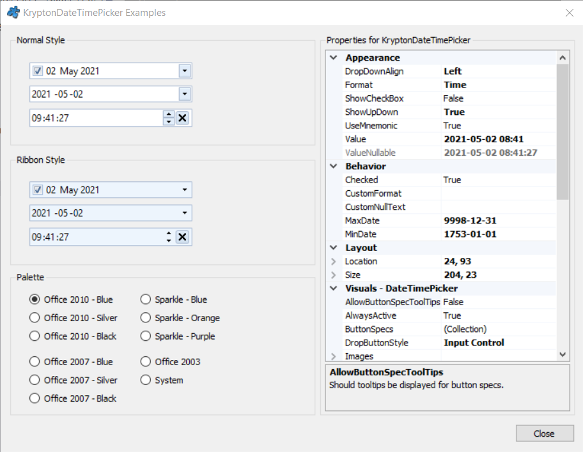Image resolution: width=583 pixels, height=452 pixels.
Task: Select the DropDownAlign property row
Action: [449, 72]
